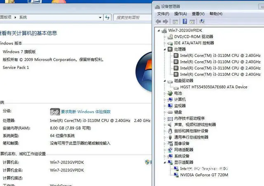Open the blue question-mark Help toolbar icon
Screen dimensions: 264x186
(185, 21)
